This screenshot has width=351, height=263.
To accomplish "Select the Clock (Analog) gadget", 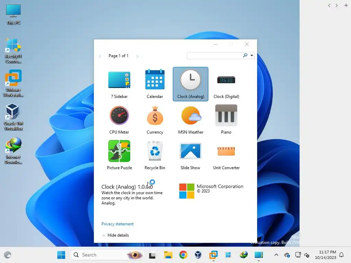I will (x=191, y=84).
